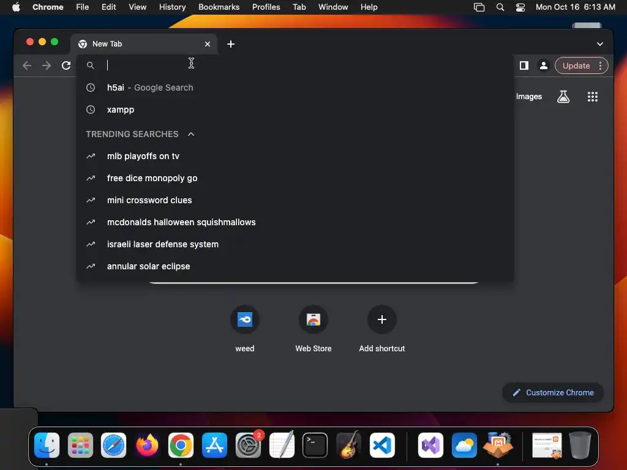
Task: Click the date and time display
Action: click(x=576, y=7)
